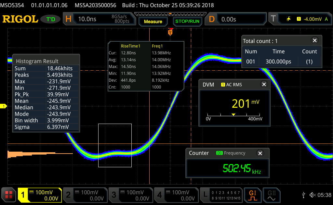Open the Measure menu
The height and width of the screenshot is (205, 333).
pyautogui.click(x=153, y=21)
